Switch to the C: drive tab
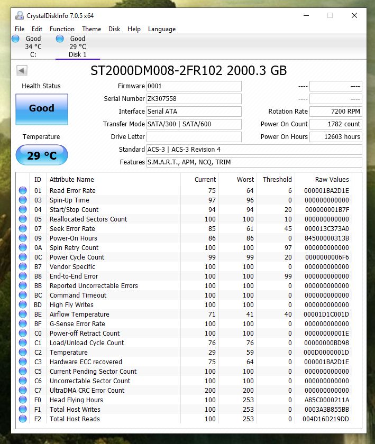 point(33,47)
